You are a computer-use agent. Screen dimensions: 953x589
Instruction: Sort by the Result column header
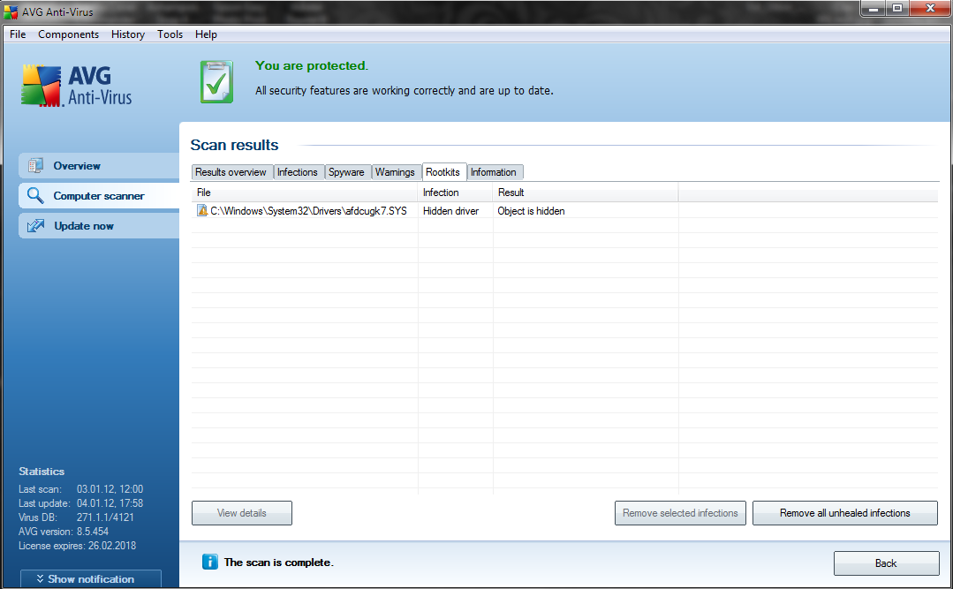586,193
